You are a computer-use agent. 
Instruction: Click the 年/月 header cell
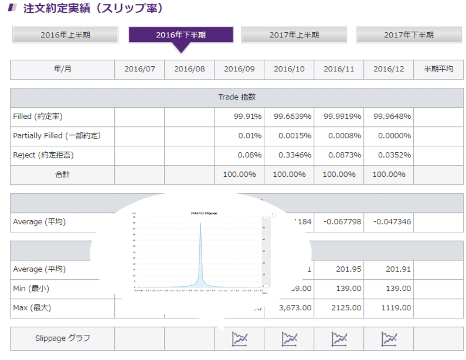[62, 70]
